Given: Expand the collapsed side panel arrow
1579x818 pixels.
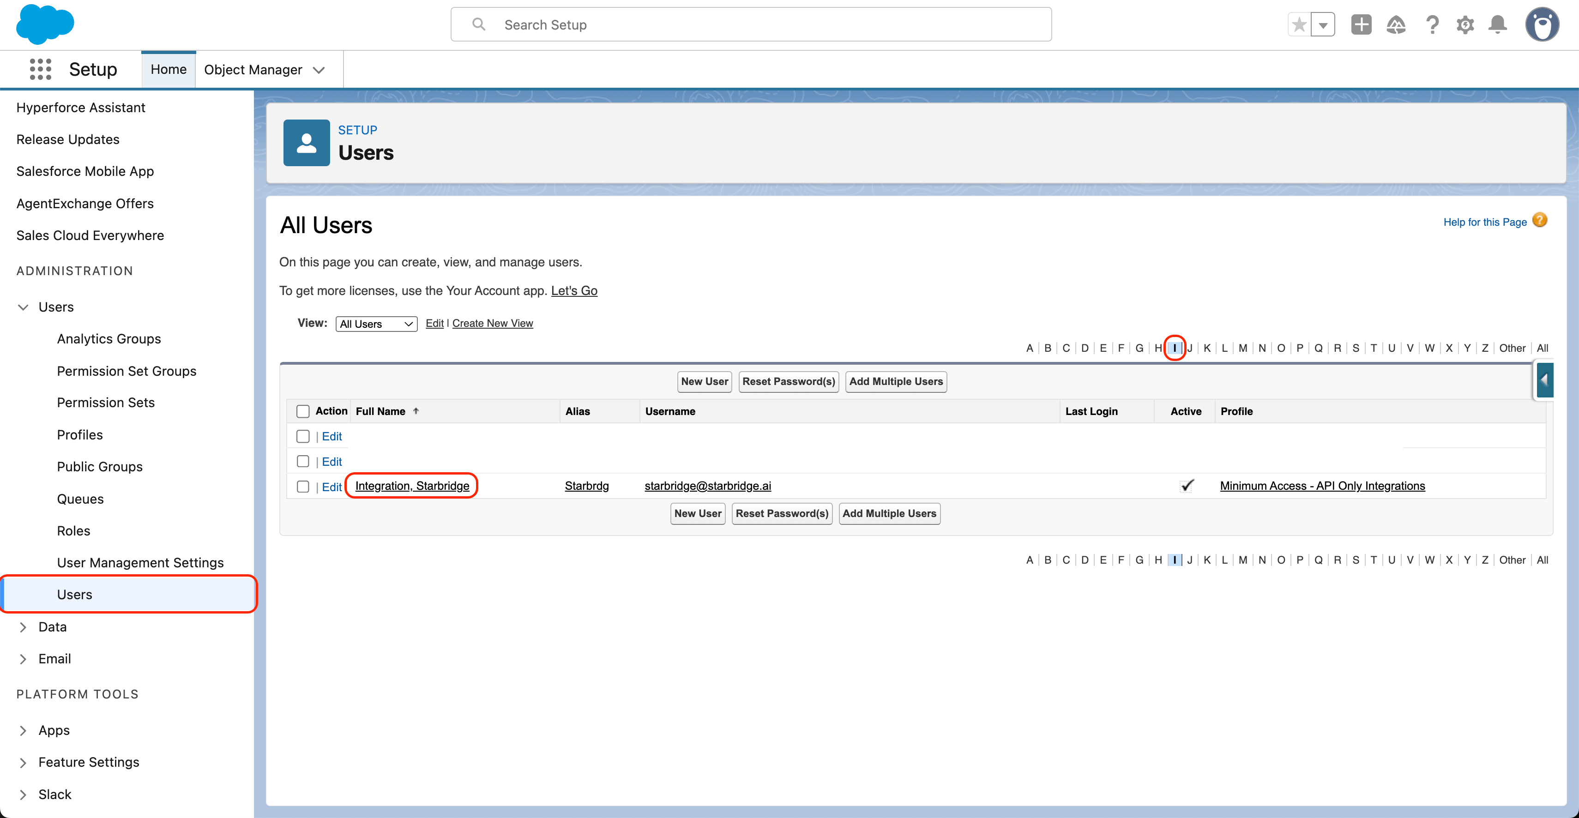Looking at the screenshot, I should [x=1544, y=380].
